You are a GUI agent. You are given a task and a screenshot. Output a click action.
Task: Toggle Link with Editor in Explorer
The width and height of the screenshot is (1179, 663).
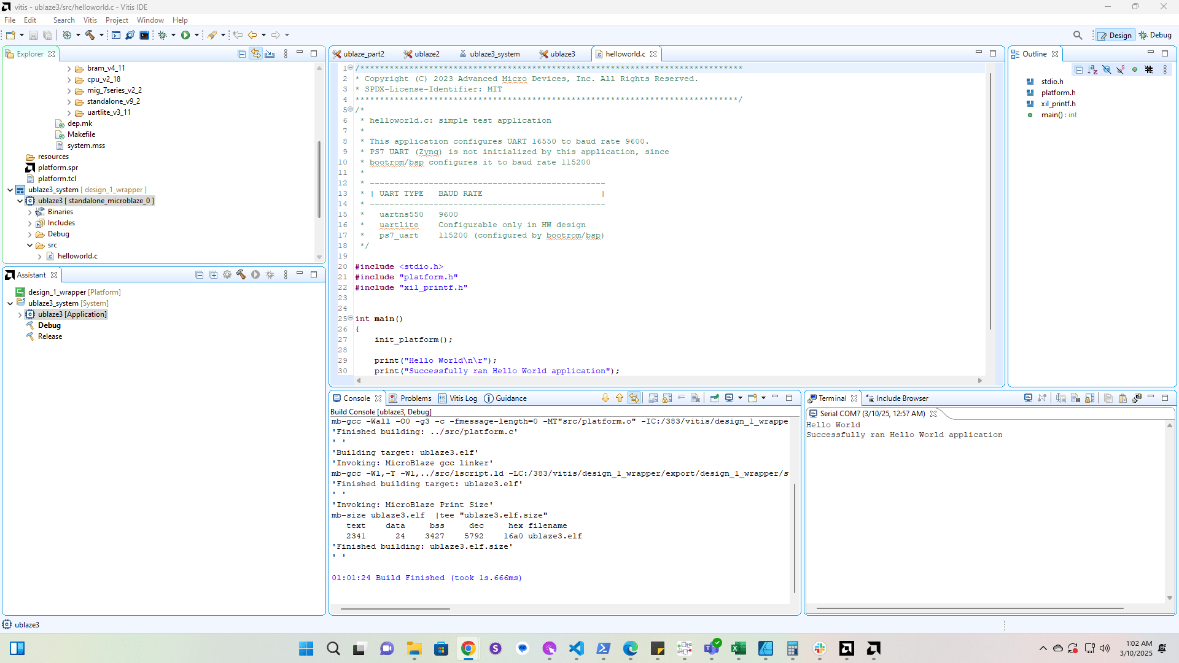coord(255,54)
